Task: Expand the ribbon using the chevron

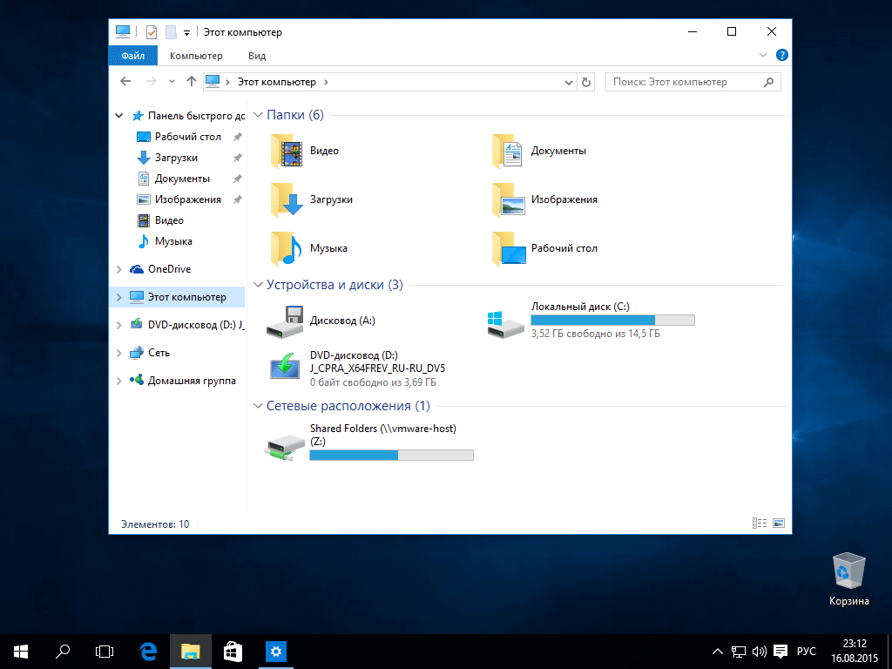Action: point(763,55)
